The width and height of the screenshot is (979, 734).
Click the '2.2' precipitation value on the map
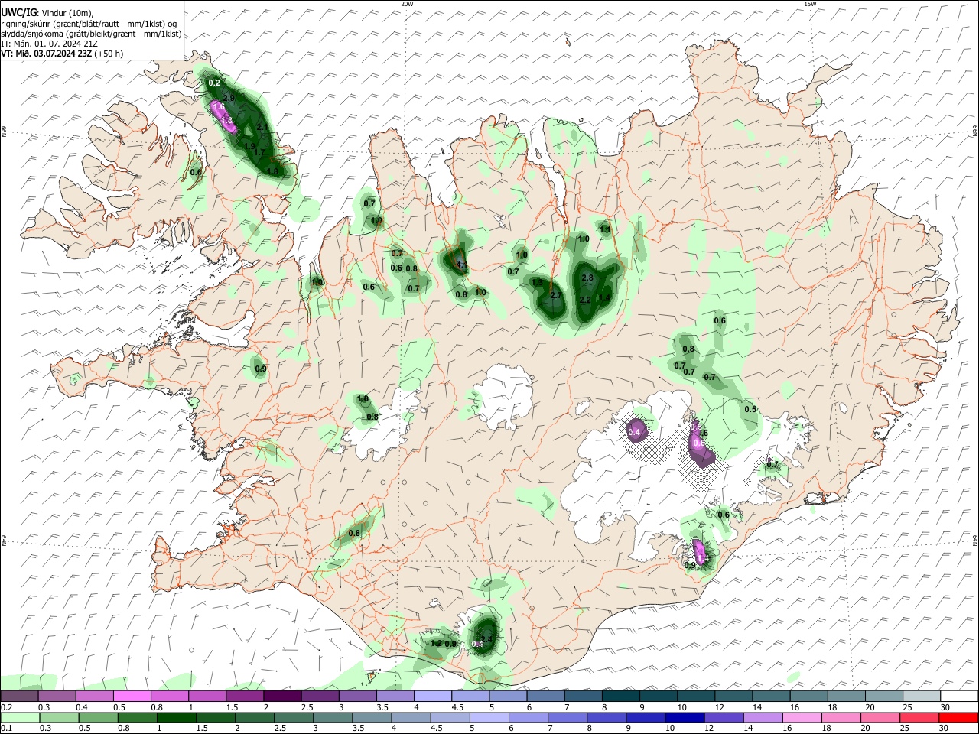pos(585,300)
